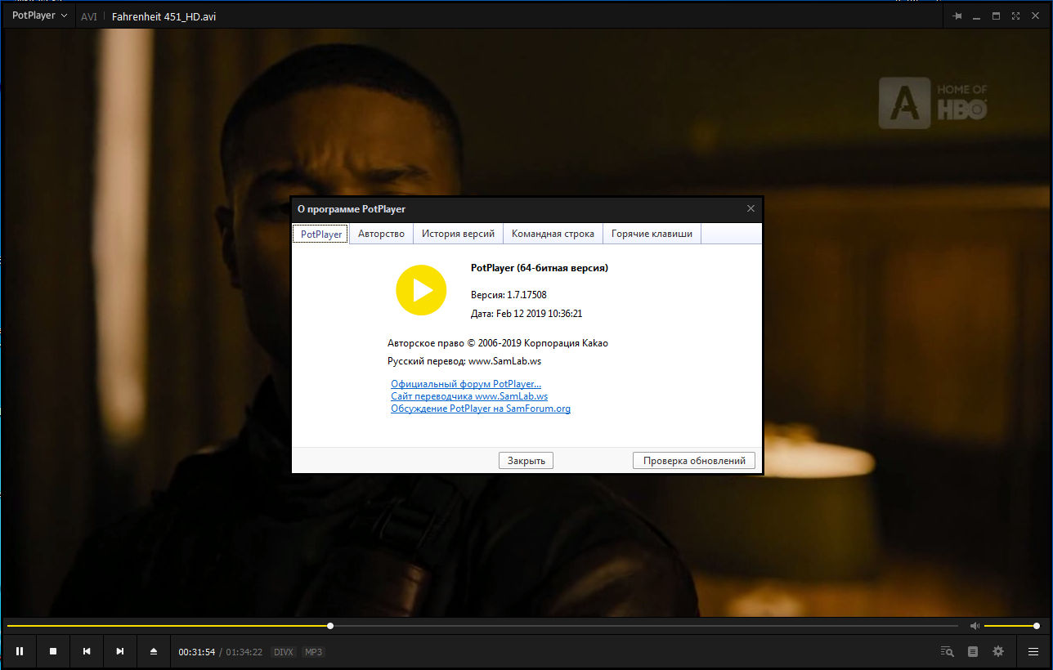This screenshot has height=670, width=1053.
Task: Open Обсуждение PotPlayer на SamForum.org link
Action: pyautogui.click(x=481, y=409)
